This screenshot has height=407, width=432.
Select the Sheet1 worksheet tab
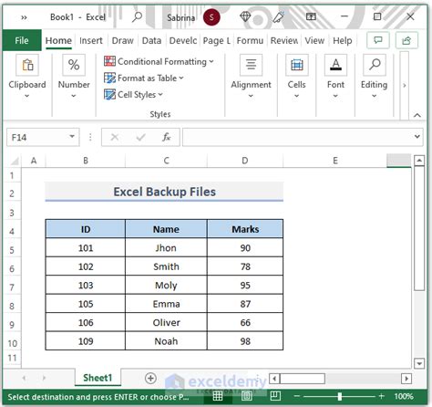click(98, 378)
